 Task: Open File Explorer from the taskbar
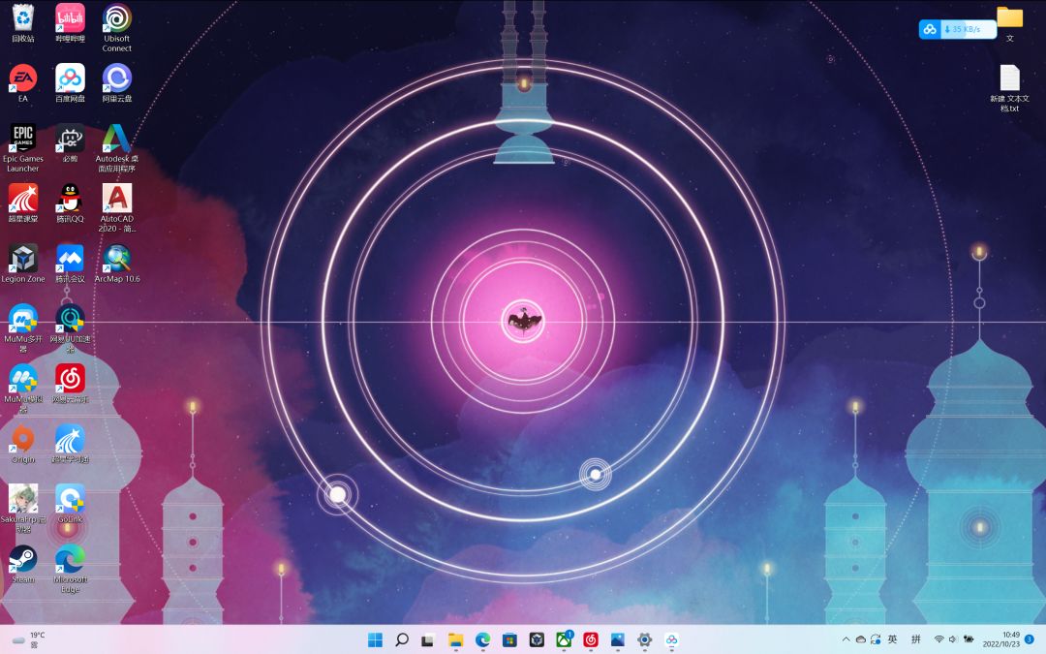(x=455, y=640)
